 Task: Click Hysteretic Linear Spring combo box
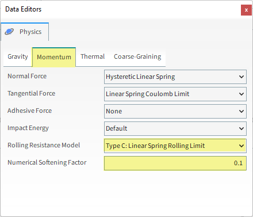(x=175, y=77)
